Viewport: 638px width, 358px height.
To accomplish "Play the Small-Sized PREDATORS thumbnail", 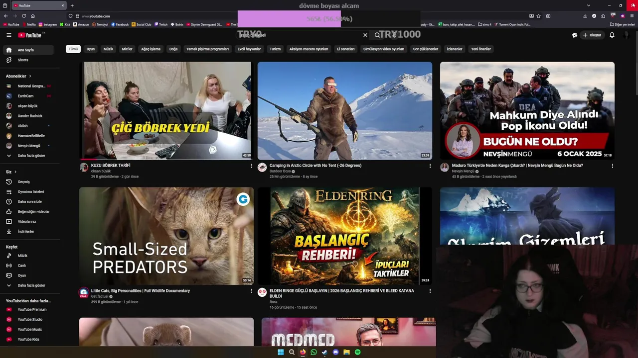I will (x=166, y=236).
